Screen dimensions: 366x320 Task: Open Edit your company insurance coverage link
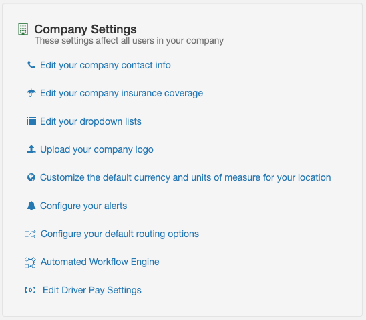[122, 93]
